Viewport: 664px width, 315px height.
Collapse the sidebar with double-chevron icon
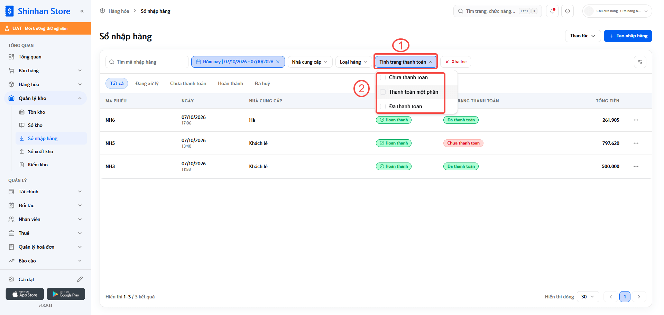pos(82,11)
